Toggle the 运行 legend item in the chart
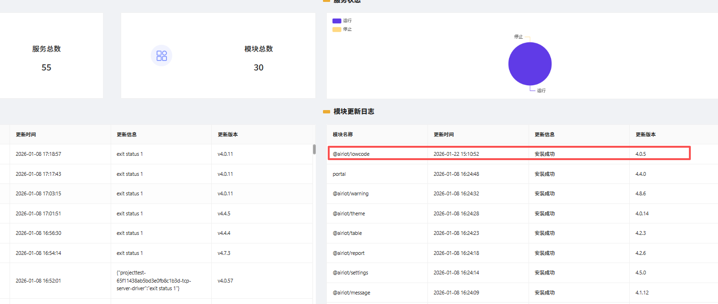Viewport: 718px width, 304px height. (342, 20)
